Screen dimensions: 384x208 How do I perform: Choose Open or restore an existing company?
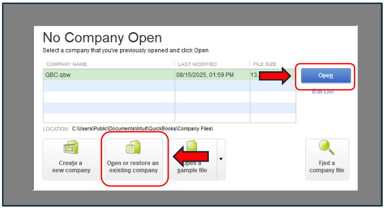pos(134,159)
